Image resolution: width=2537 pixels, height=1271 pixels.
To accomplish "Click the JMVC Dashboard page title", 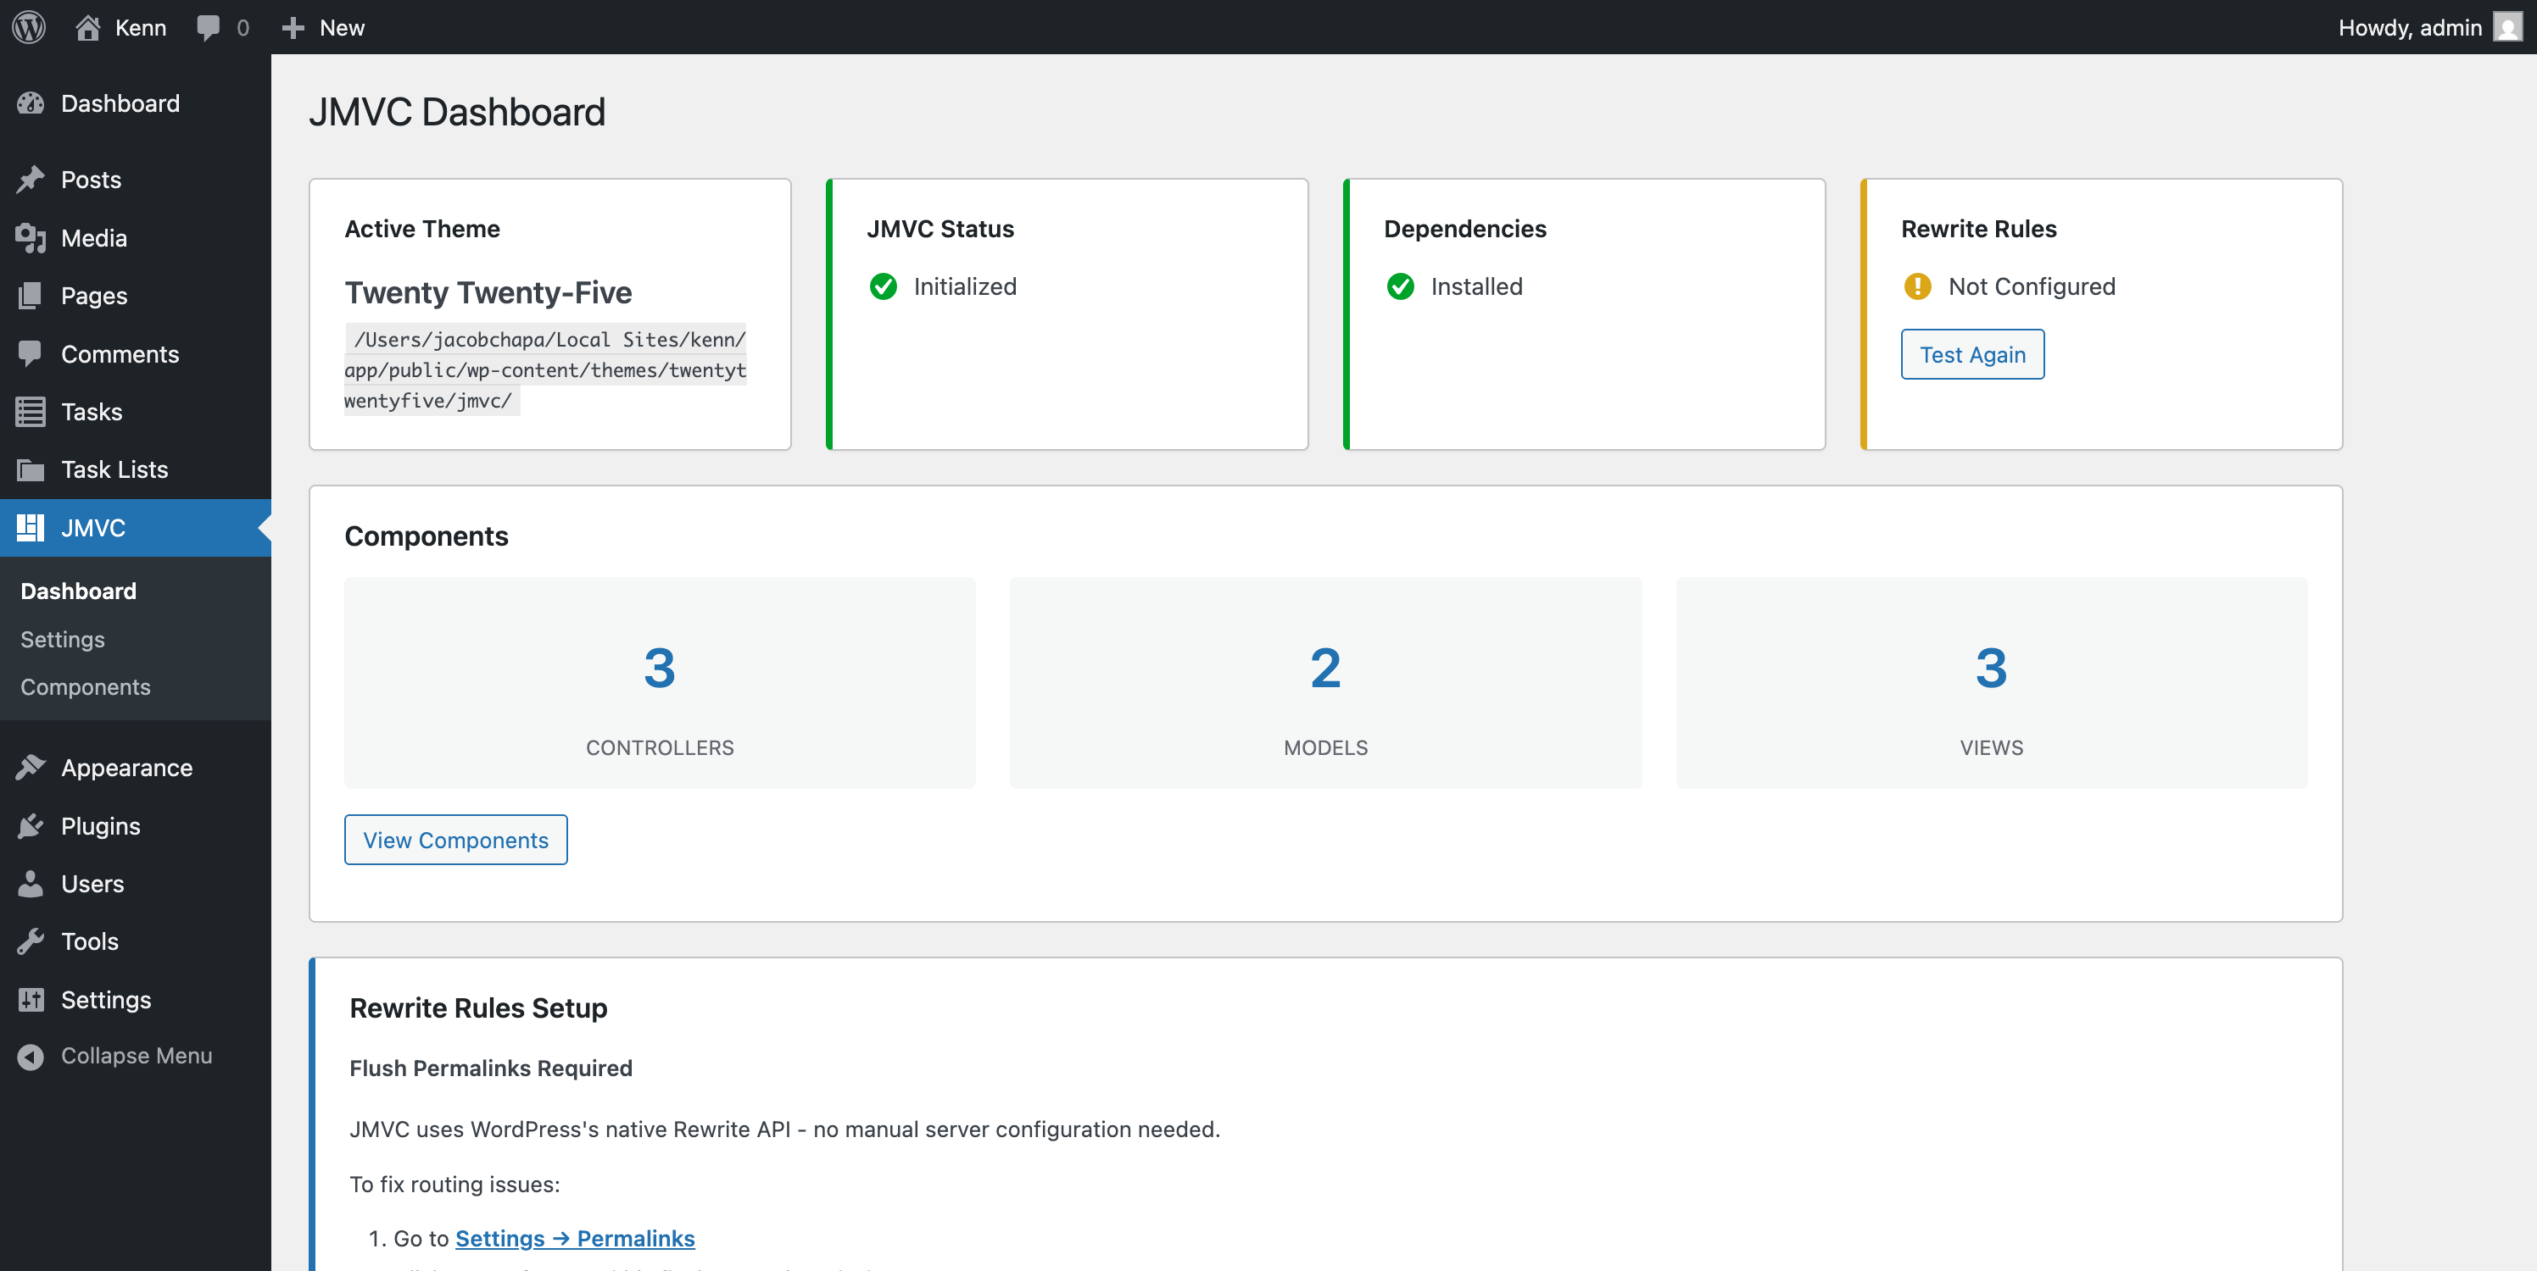I will (457, 111).
